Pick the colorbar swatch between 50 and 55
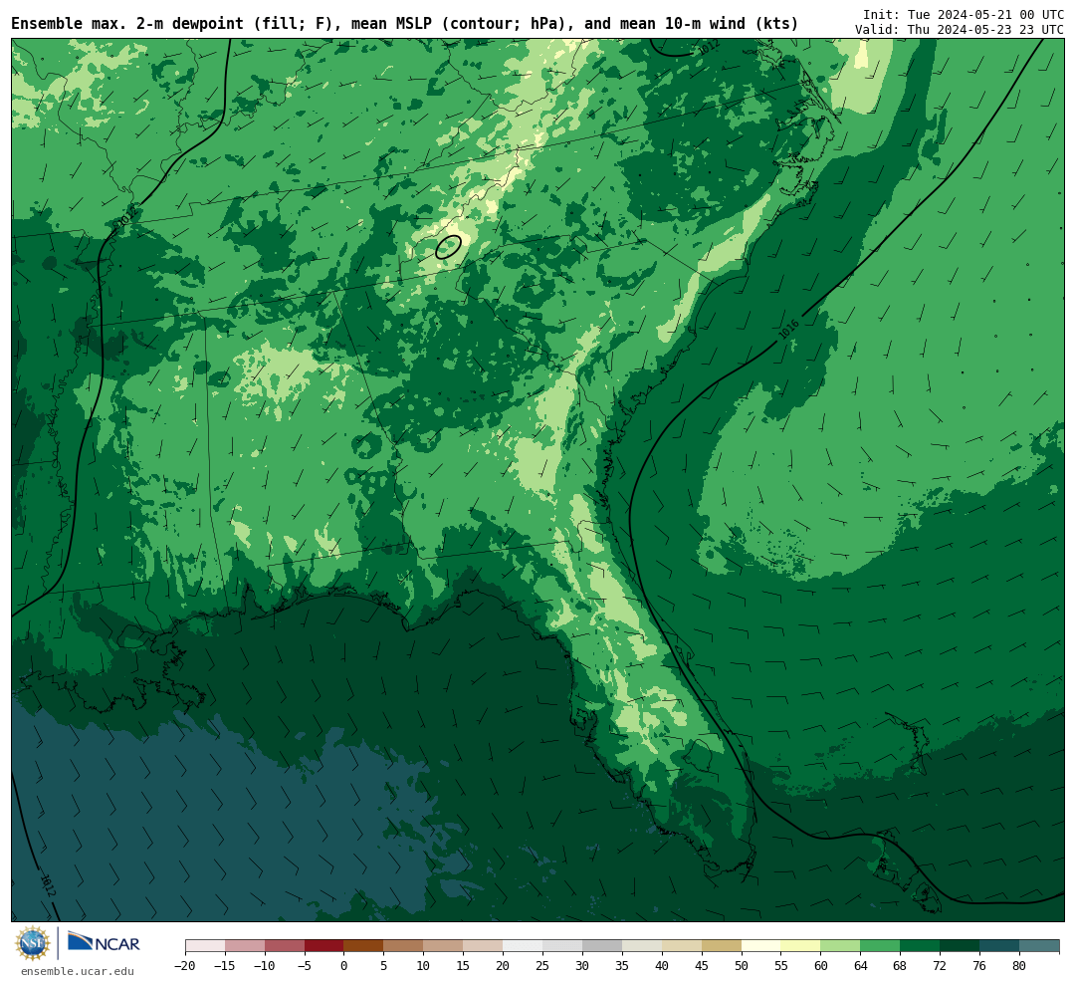 point(761,946)
